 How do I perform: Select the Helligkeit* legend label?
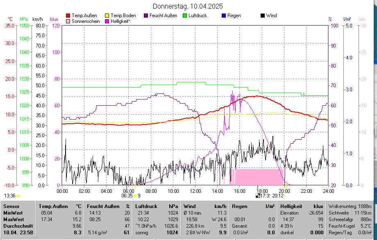120,21
